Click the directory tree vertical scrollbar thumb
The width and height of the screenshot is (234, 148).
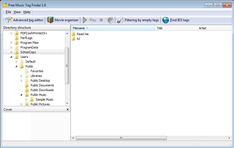click(x=67, y=66)
